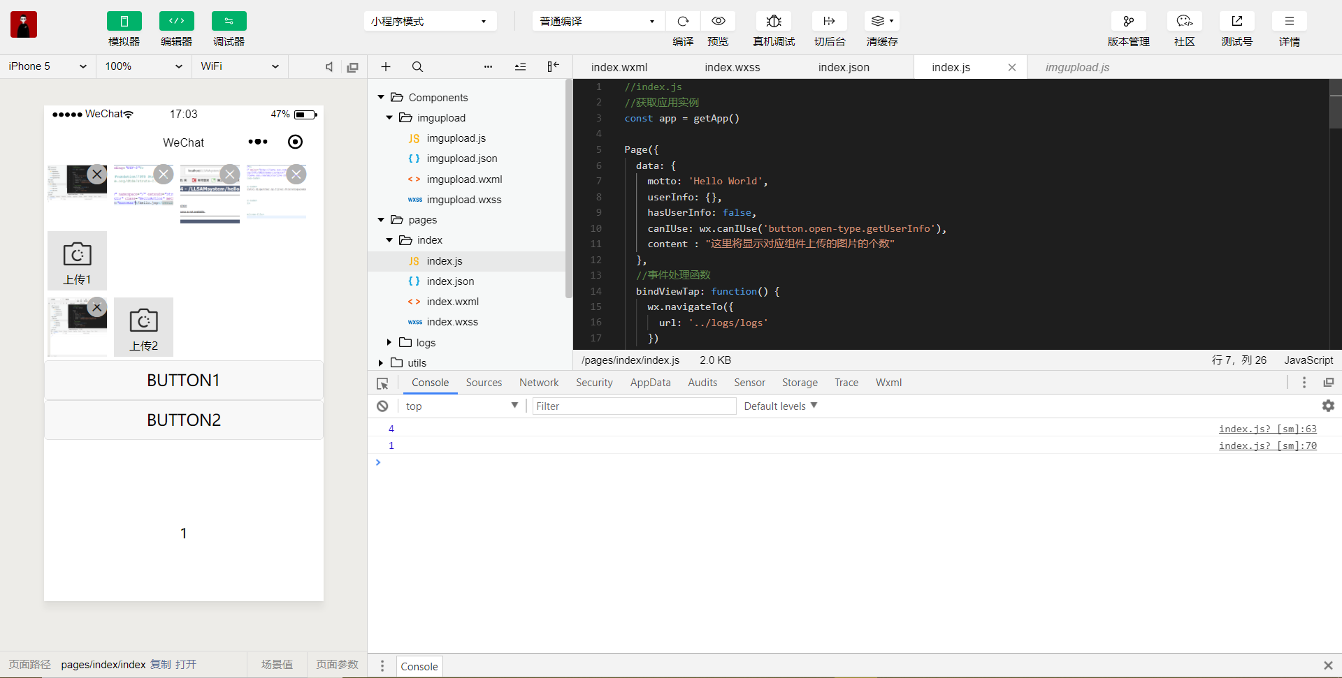Open the Default levels dropdown
Viewport: 1342px width, 678px height.
pos(781,406)
